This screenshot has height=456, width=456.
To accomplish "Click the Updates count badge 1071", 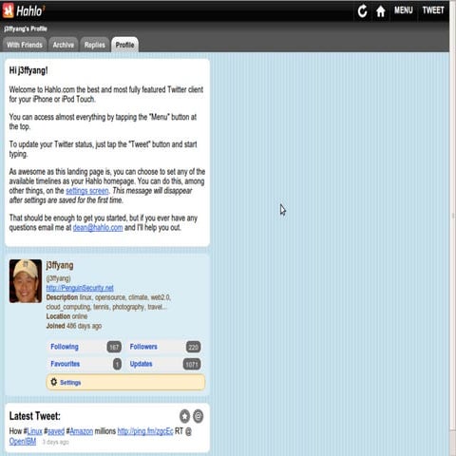I will click(x=192, y=365).
